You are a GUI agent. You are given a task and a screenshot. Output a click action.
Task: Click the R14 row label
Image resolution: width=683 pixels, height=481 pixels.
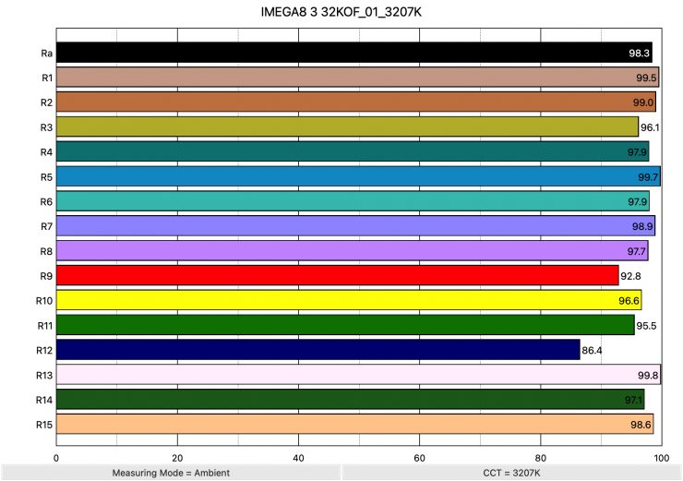coord(43,400)
